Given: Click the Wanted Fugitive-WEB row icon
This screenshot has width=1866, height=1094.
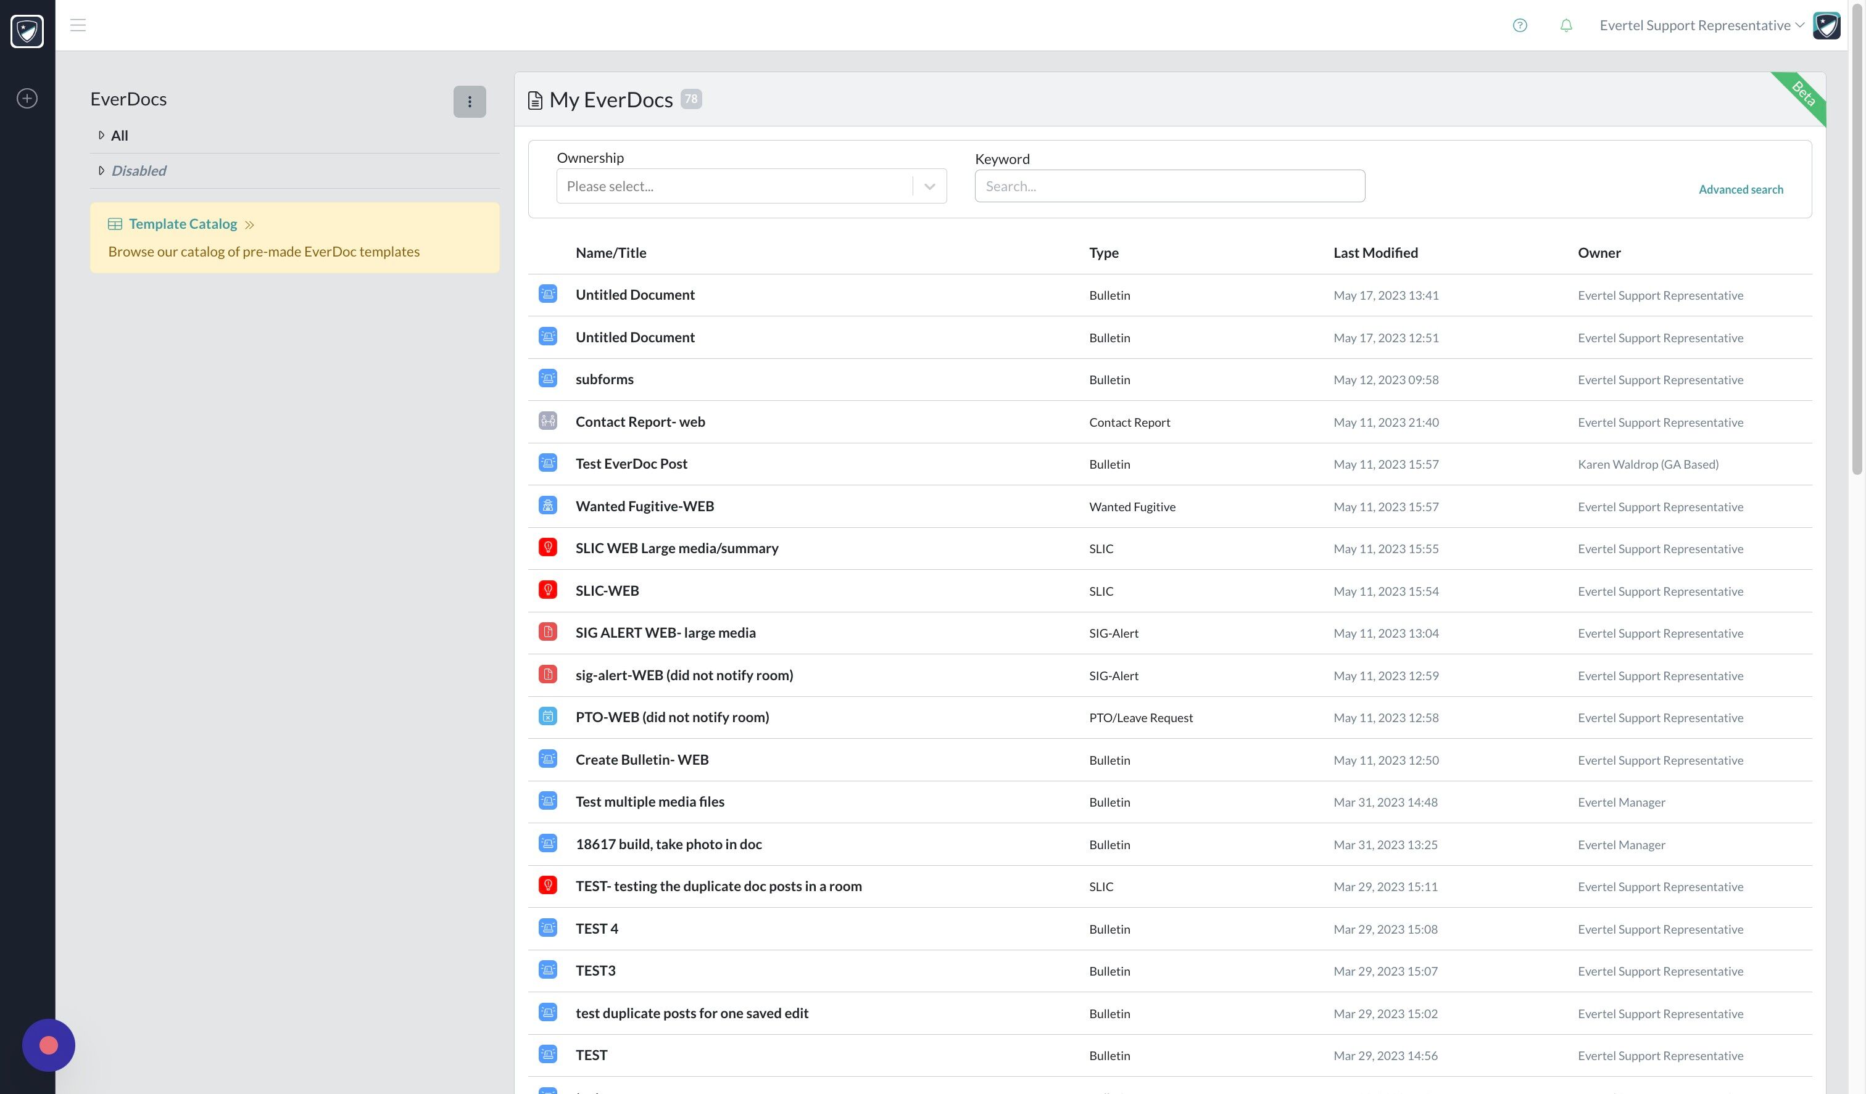Looking at the screenshot, I should pos(547,506).
